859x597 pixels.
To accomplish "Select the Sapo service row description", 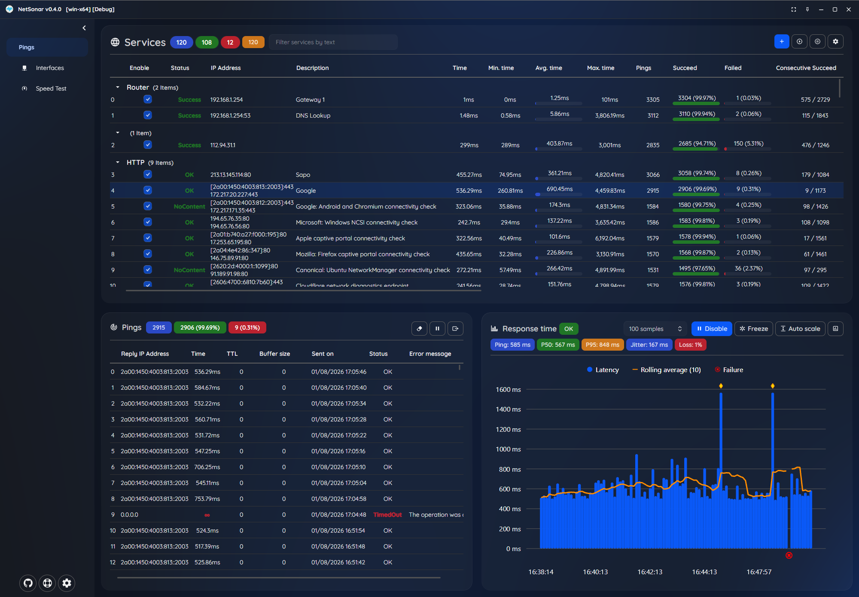I will coord(303,175).
